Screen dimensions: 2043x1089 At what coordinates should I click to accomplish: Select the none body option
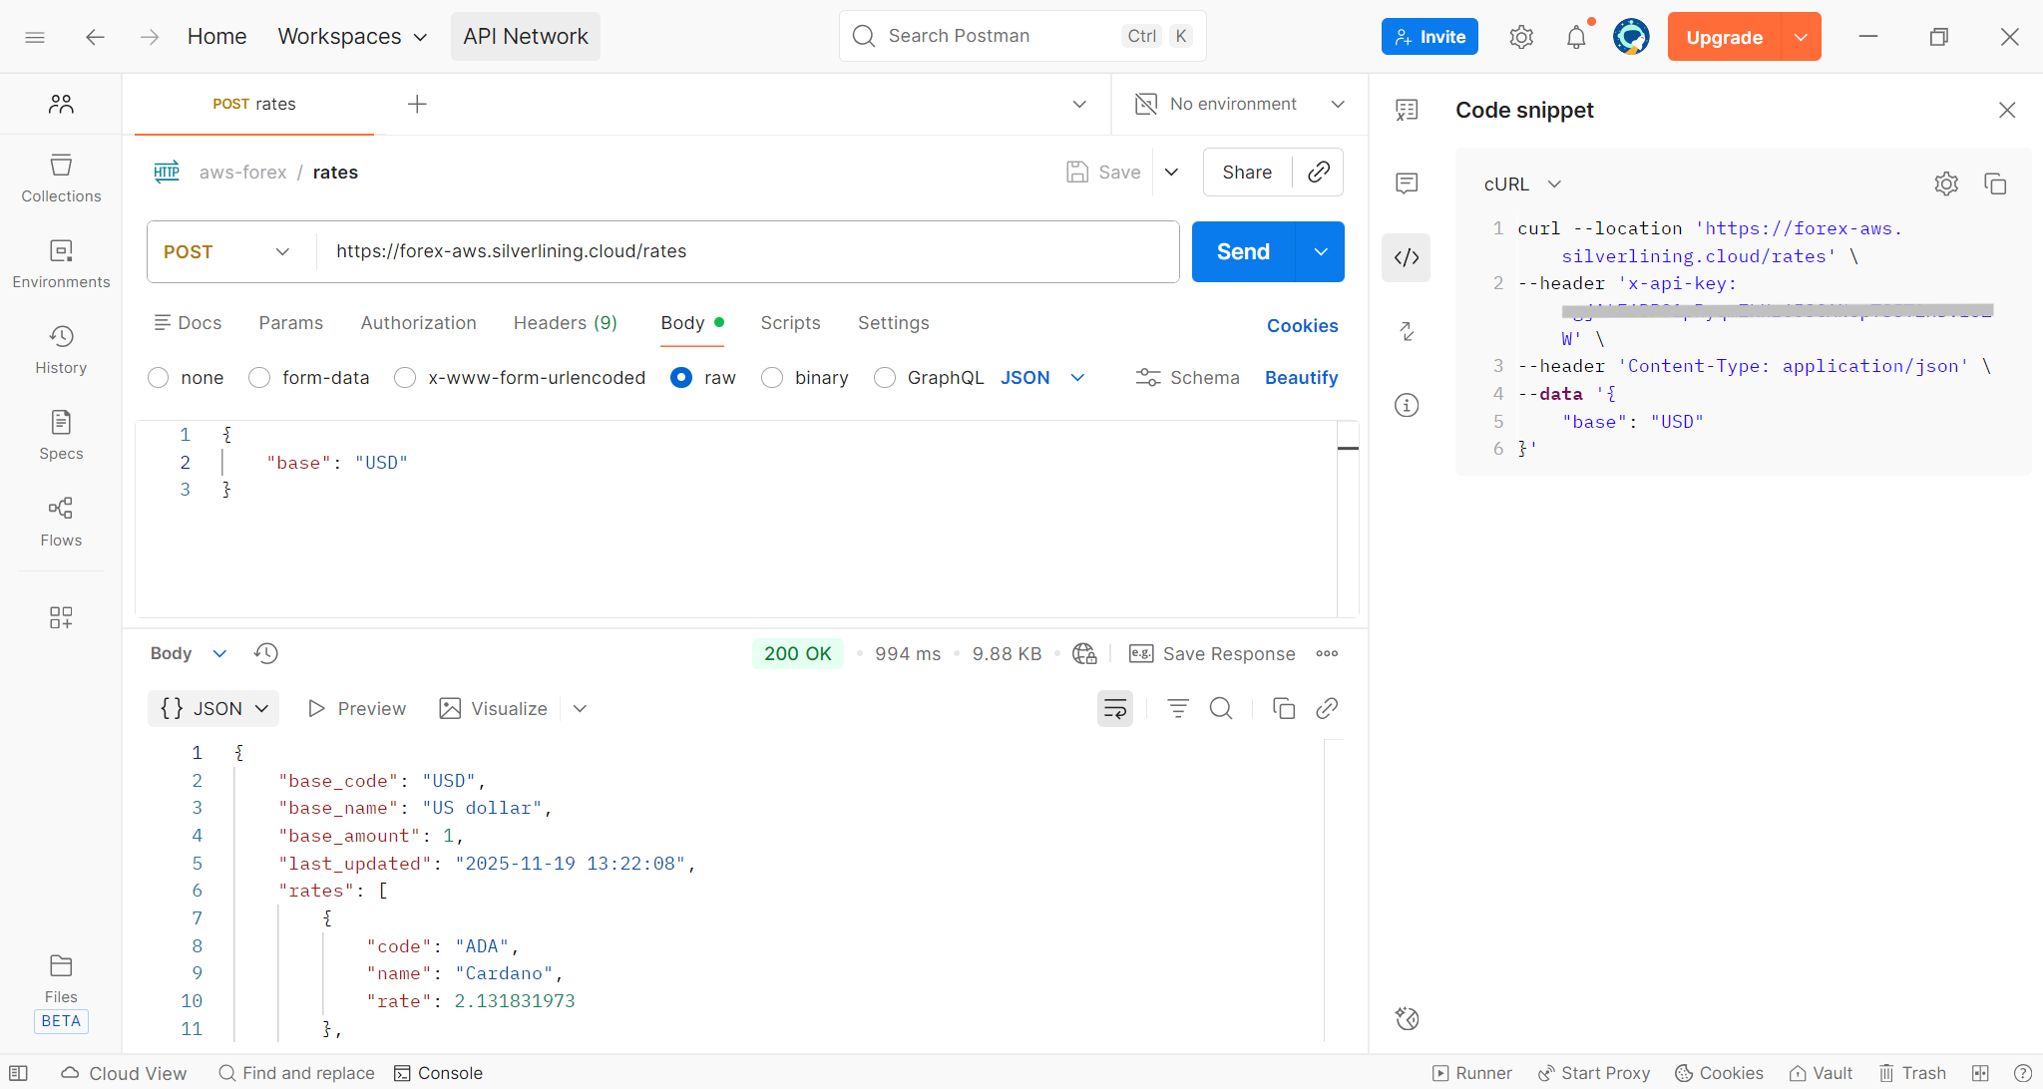(159, 378)
